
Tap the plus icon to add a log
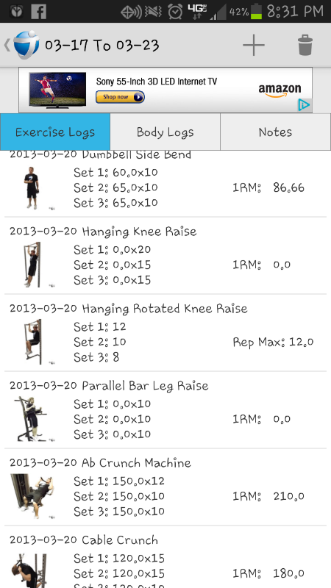(x=254, y=45)
